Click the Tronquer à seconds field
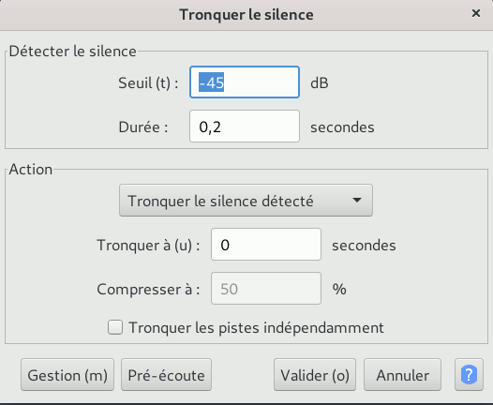This screenshot has height=405, width=493. point(266,245)
